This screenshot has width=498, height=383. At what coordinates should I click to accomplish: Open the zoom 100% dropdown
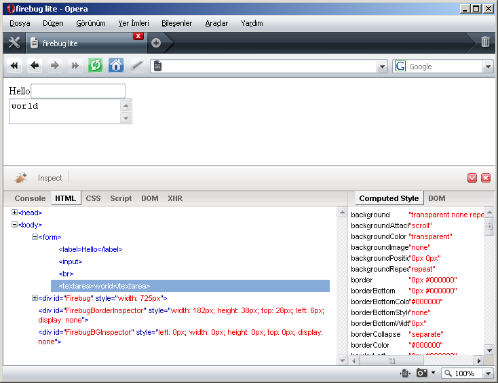(x=488, y=373)
